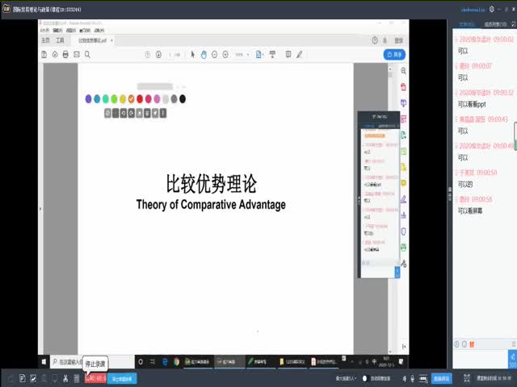517x387 pixels.
Task: Click the Windows Start button in shared screen
Action: pyautogui.click(x=44, y=362)
